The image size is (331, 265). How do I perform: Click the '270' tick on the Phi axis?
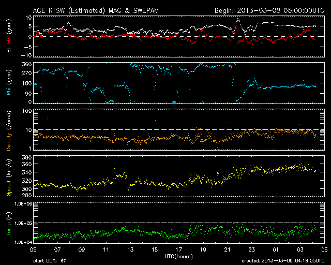pyautogui.click(x=27, y=73)
